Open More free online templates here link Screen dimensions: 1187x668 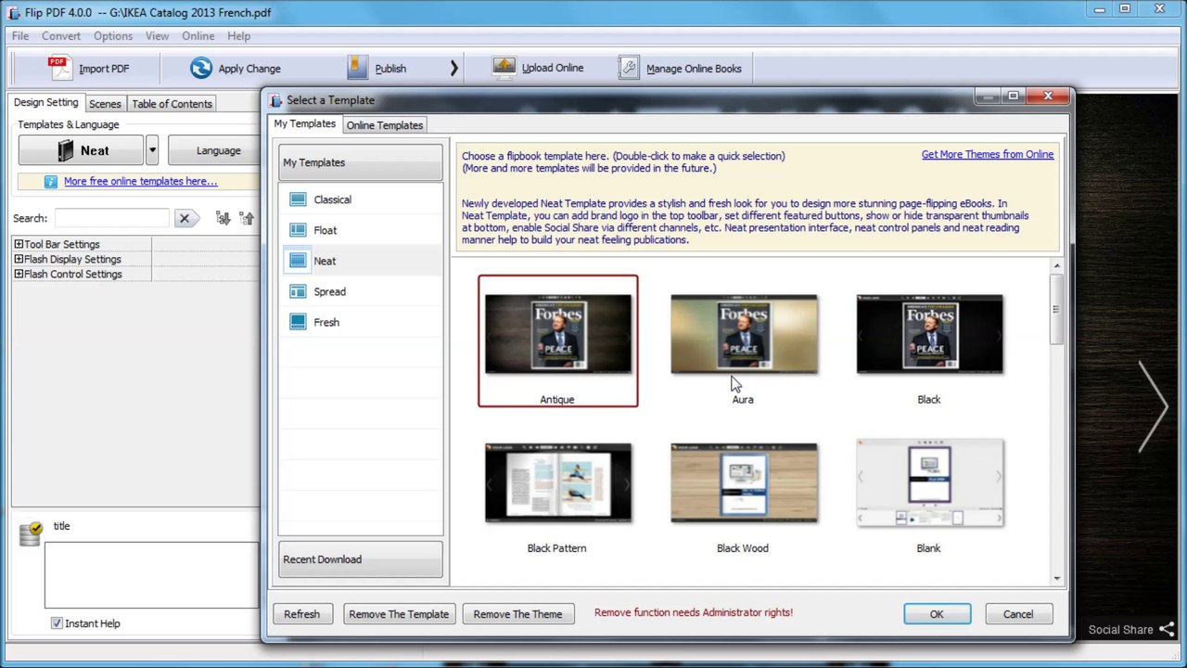[140, 182]
